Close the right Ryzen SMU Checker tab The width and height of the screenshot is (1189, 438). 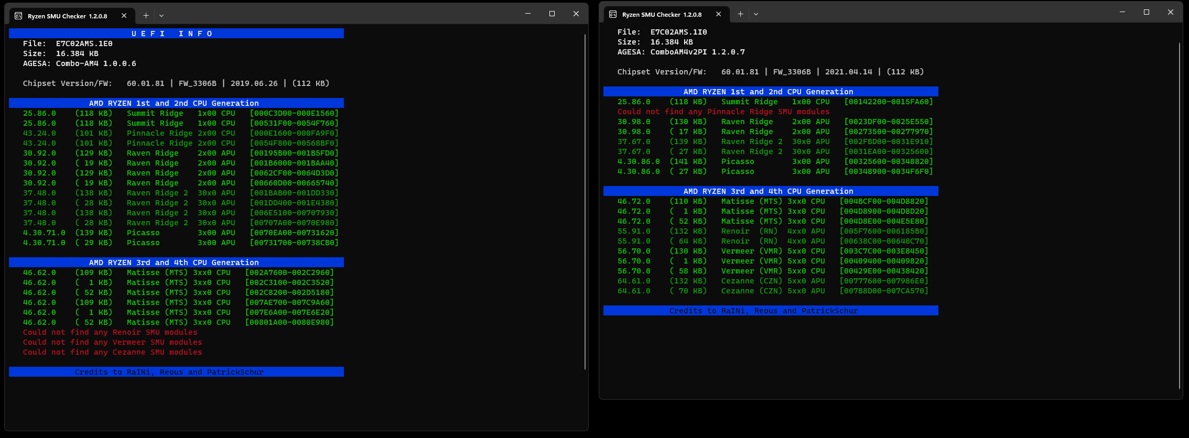(x=719, y=14)
